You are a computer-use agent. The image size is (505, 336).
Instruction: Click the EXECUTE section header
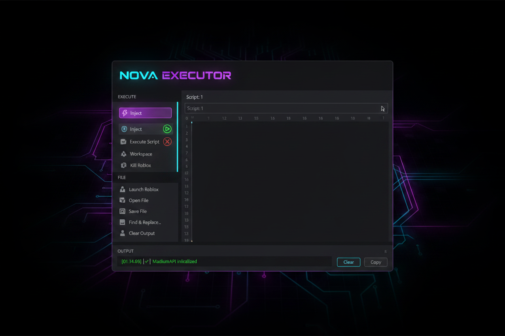pyautogui.click(x=127, y=97)
